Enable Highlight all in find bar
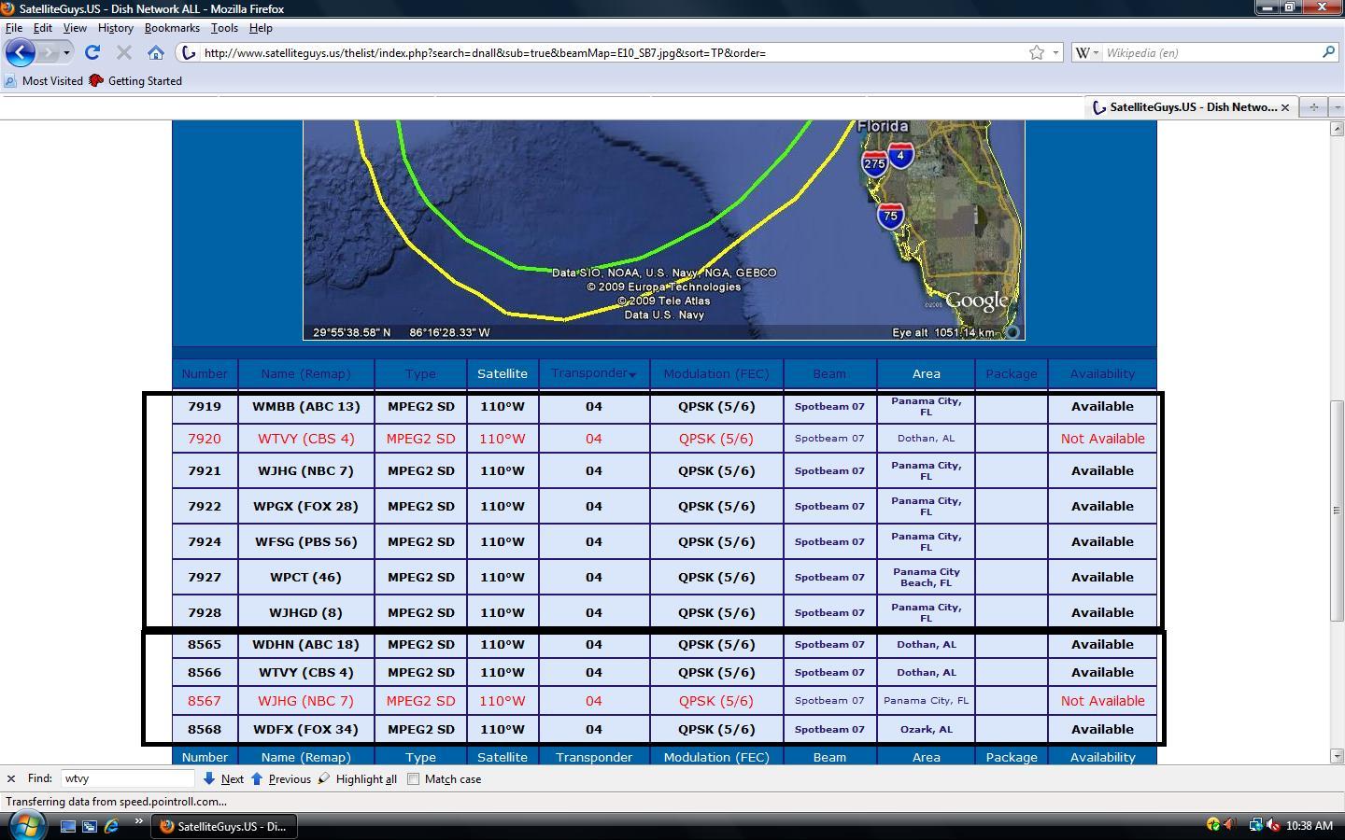This screenshot has width=1345, height=840. point(357,778)
